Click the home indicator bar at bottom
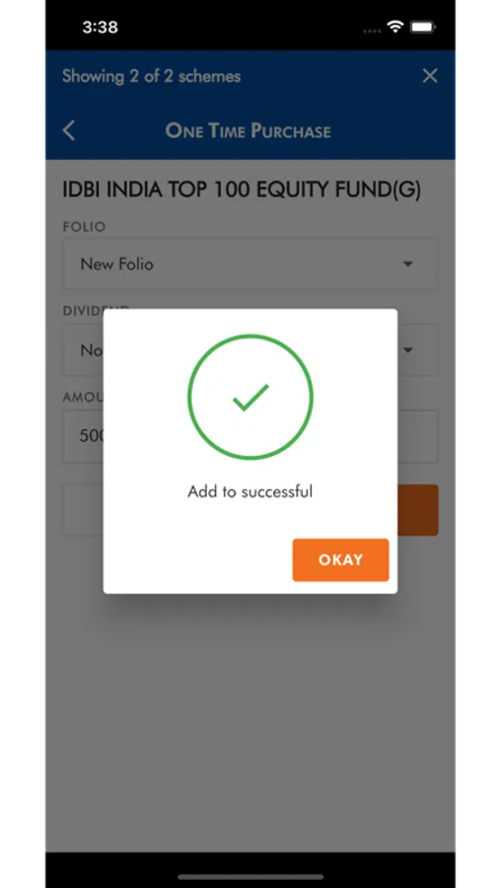 pyautogui.click(x=250, y=877)
